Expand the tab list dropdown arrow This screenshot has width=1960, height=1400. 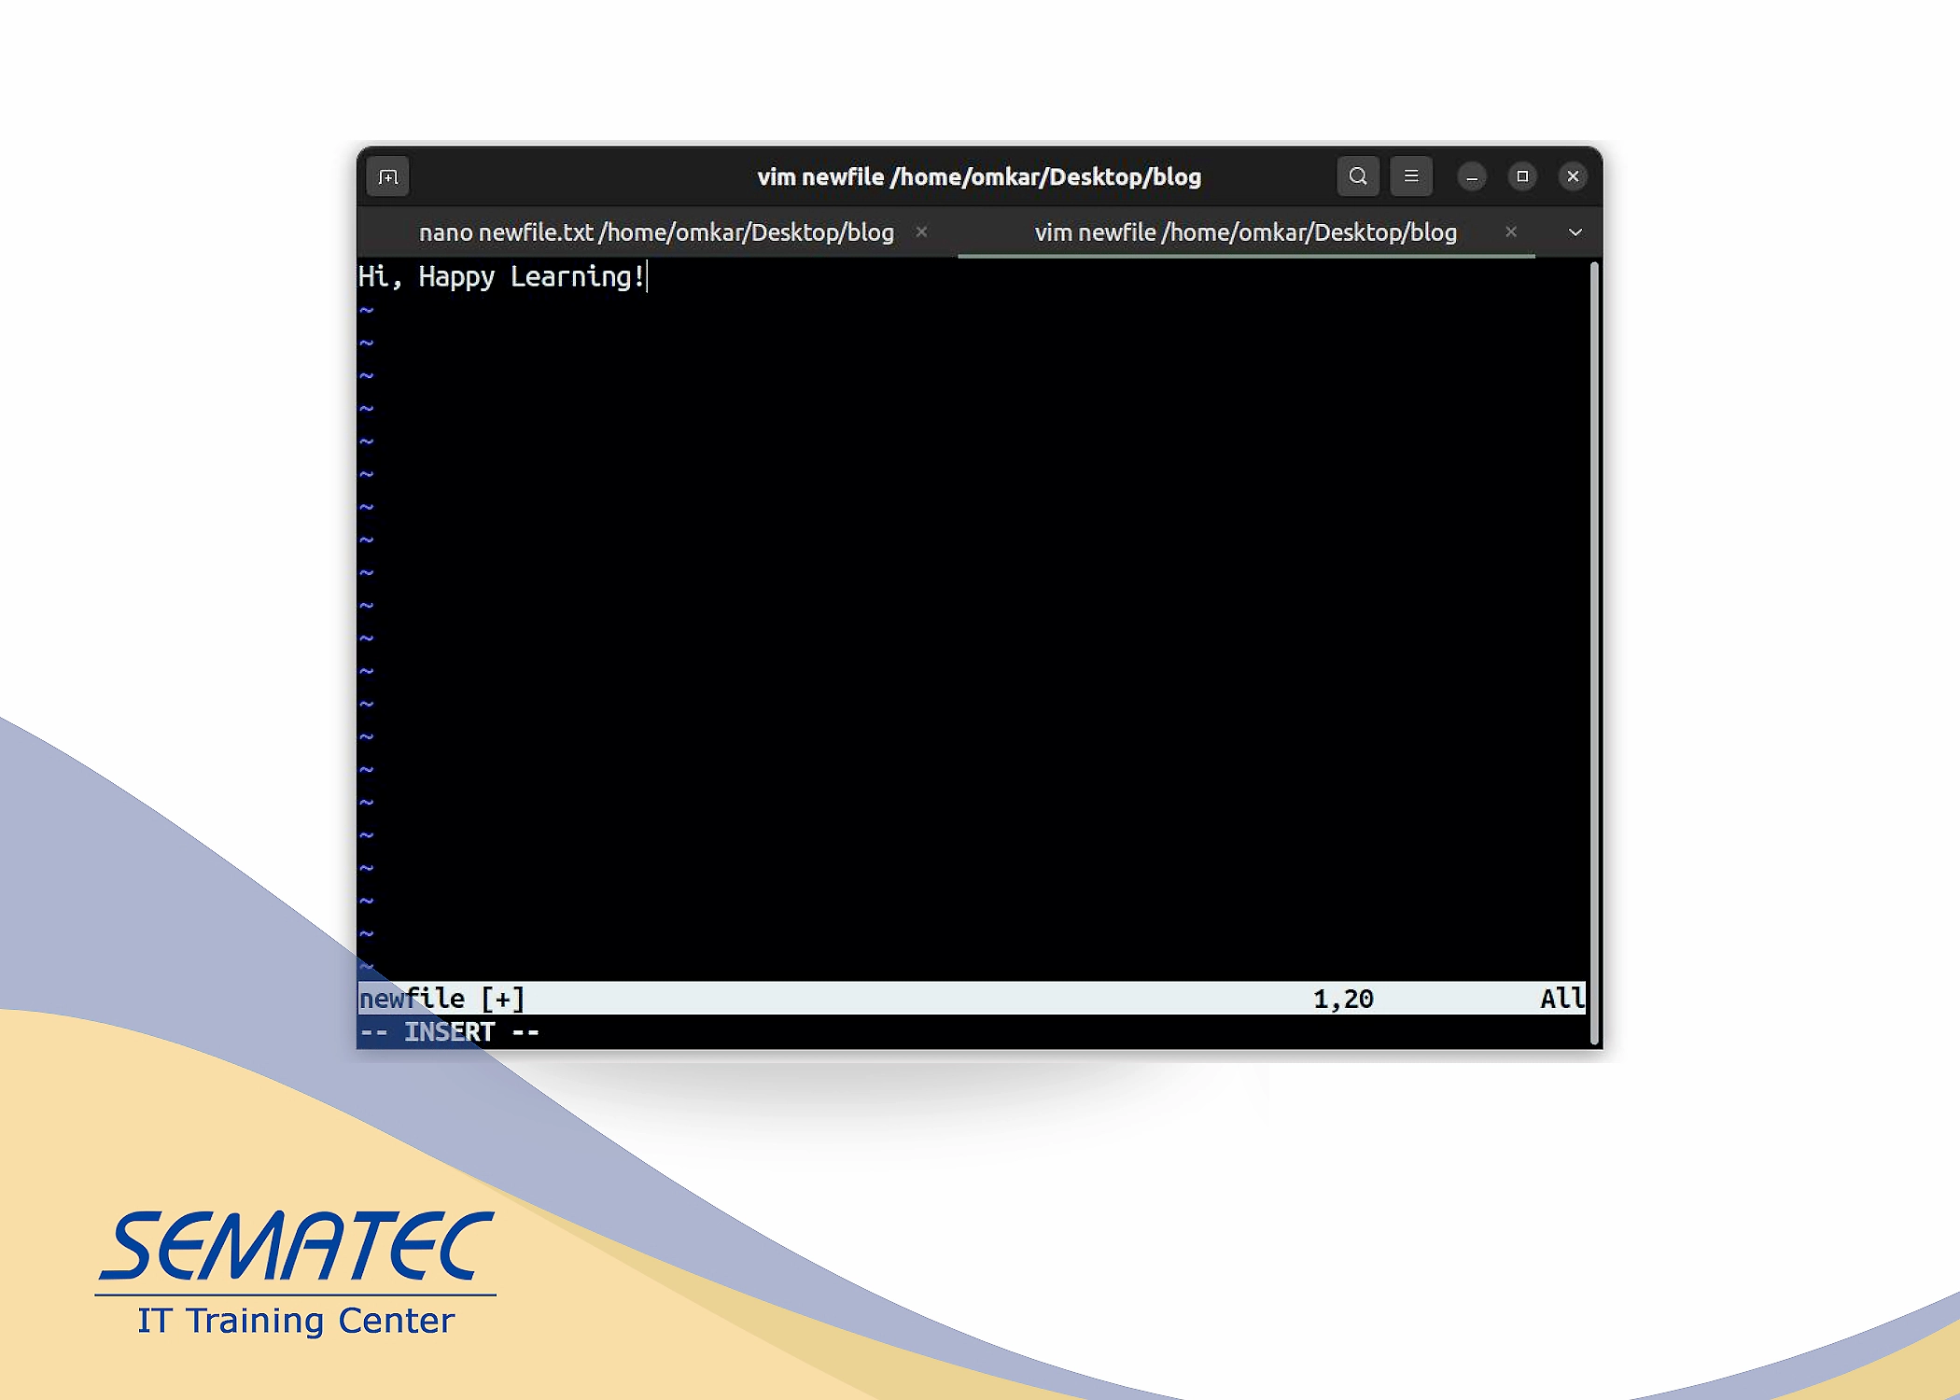coord(1575,232)
